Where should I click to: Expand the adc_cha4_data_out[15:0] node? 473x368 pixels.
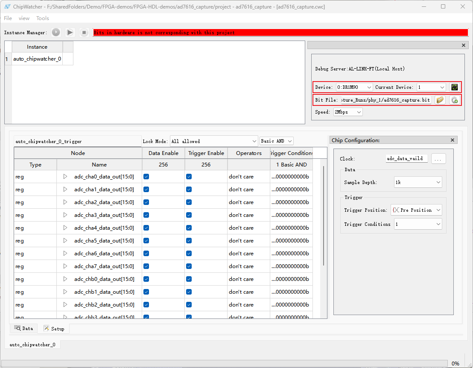coord(65,228)
